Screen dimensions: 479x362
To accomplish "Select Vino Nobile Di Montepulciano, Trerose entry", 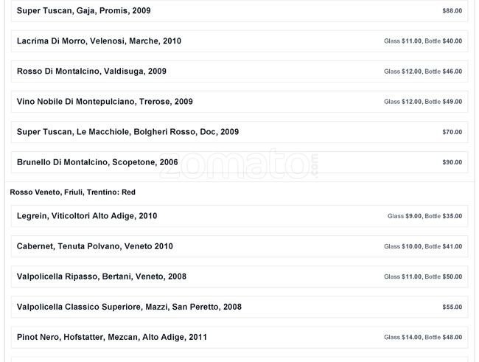I will (105, 102).
